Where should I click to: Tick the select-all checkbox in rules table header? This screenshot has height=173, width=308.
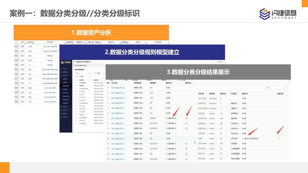pos(76,80)
